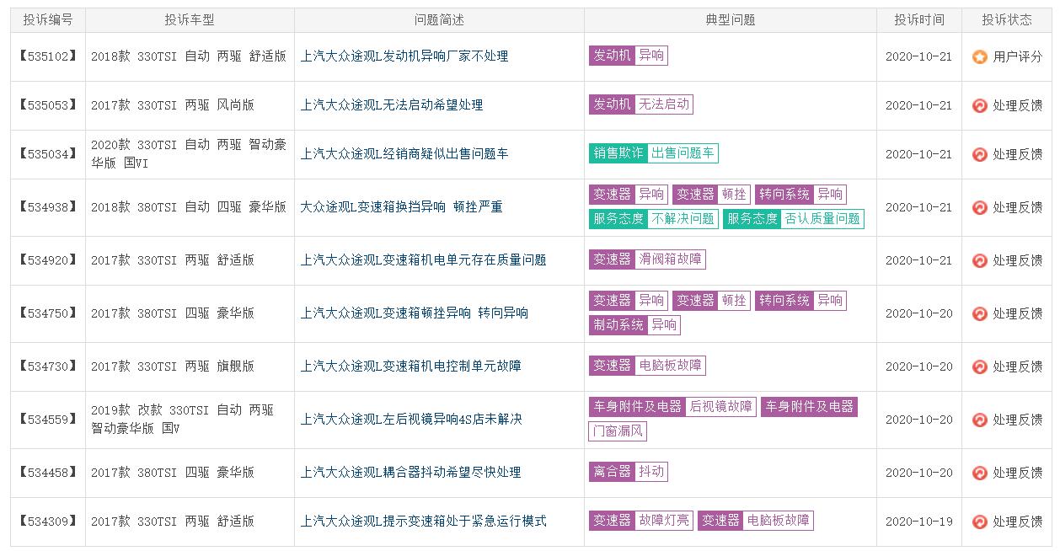Click the feedback status icon for complaint 534920
Screen dimensions: 1060x551
tap(979, 260)
